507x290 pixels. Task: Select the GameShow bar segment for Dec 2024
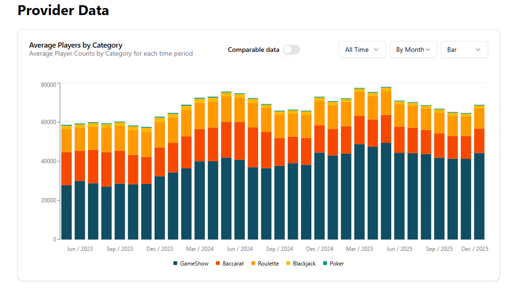pos(319,196)
